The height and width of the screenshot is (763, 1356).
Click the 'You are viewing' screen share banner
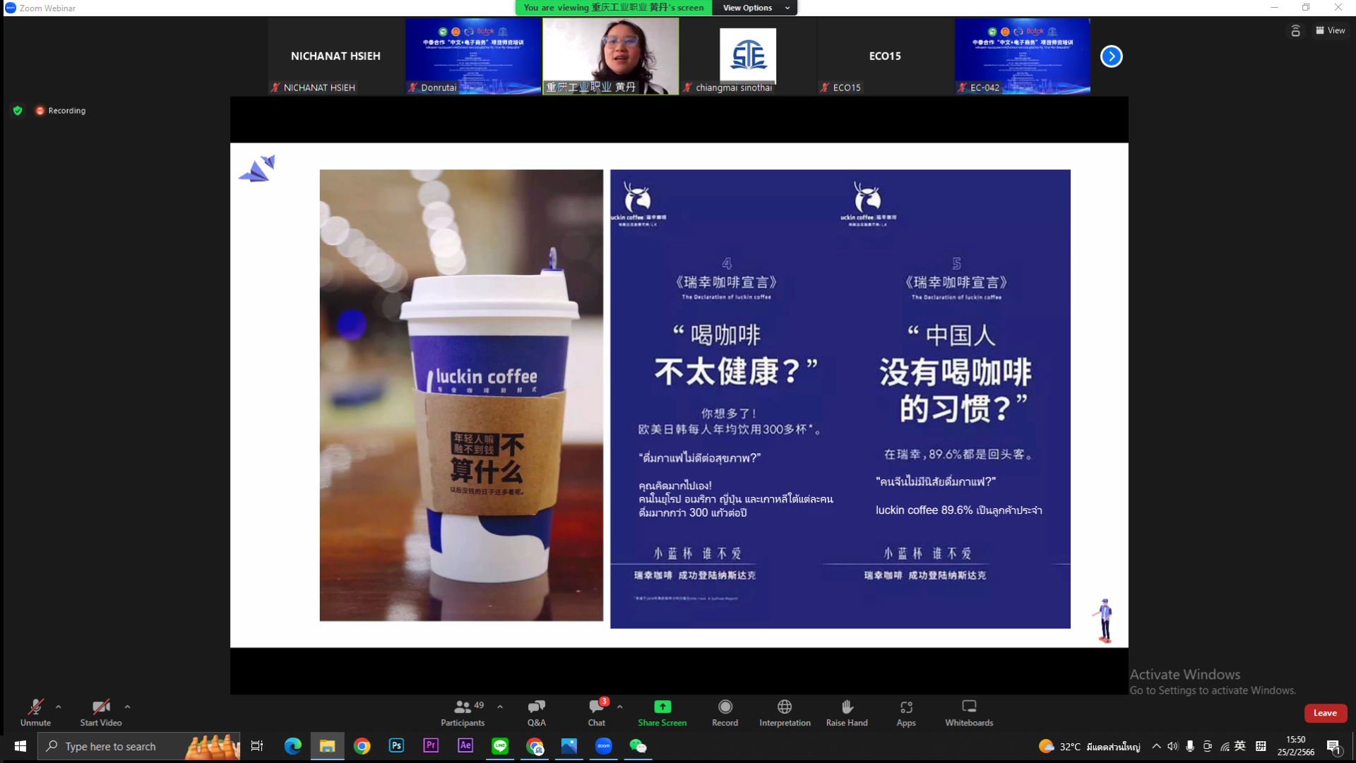[614, 8]
